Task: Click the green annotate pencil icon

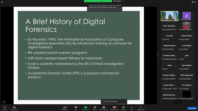Action: tap(4, 102)
